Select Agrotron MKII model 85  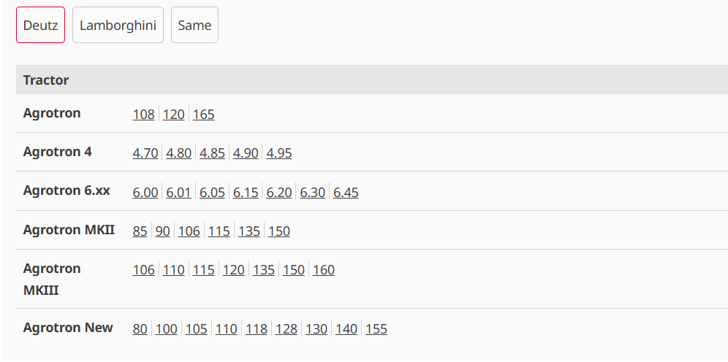(x=140, y=231)
